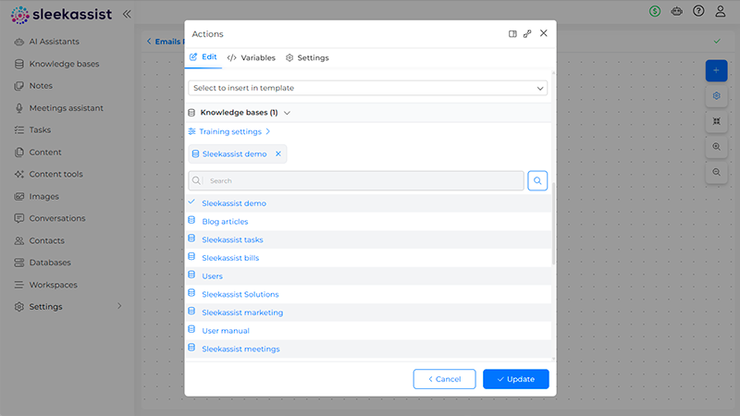
Task: Open Tasks in the sidebar
Action: (40, 129)
